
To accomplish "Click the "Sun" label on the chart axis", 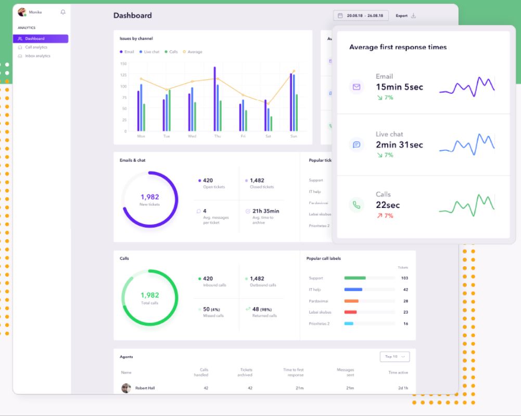I will click(294, 136).
